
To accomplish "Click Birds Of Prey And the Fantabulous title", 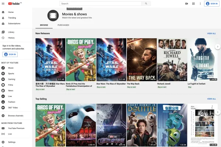I will click(79, 85).
